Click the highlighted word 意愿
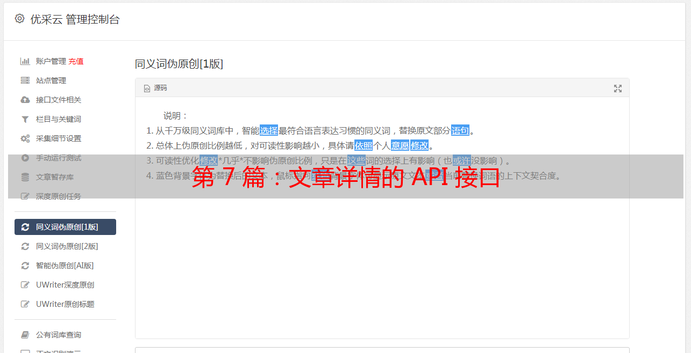Screen dimensions: 691x353 click(x=400, y=145)
